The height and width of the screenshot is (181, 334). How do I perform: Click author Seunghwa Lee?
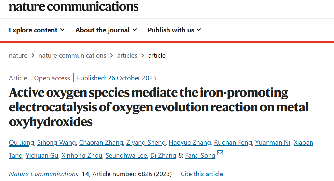(126, 156)
